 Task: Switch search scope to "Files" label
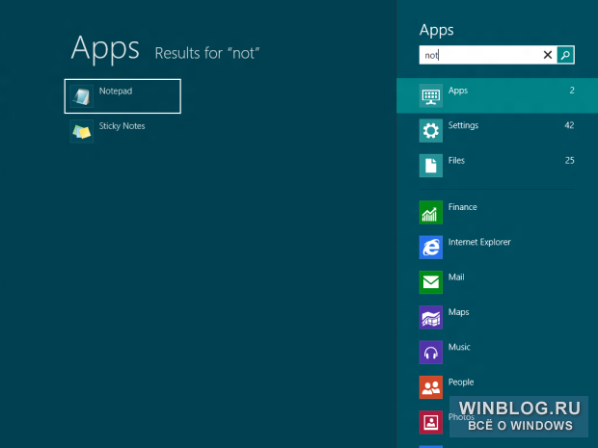click(x=456, y=160)
